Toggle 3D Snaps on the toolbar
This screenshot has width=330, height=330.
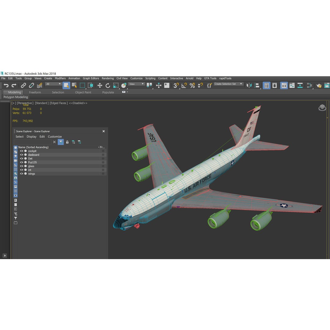(x=176, y=86)
